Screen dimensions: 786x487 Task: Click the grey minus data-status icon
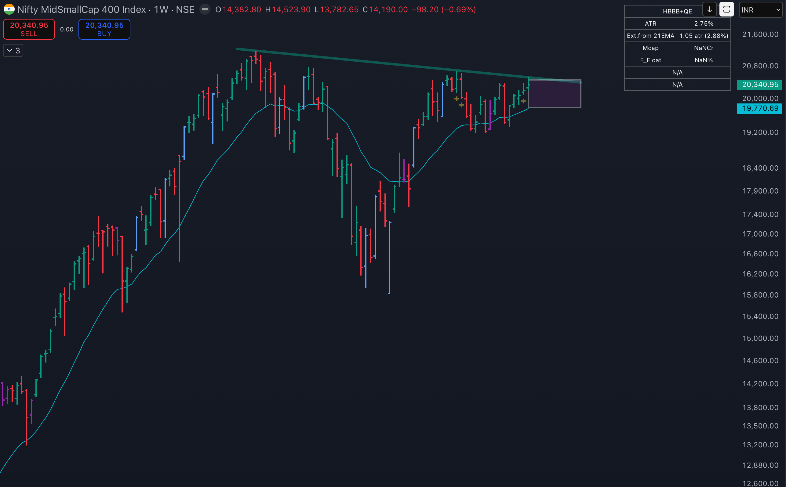coord(205,9)
